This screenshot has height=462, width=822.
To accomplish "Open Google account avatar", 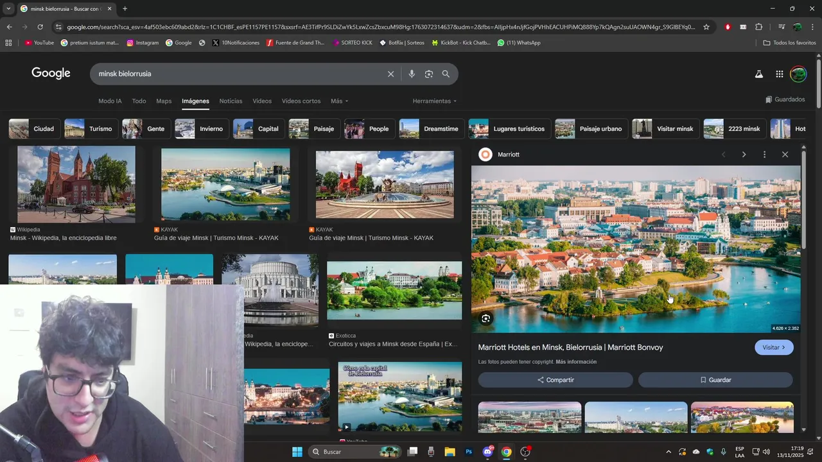I will (x=798, y=74).
